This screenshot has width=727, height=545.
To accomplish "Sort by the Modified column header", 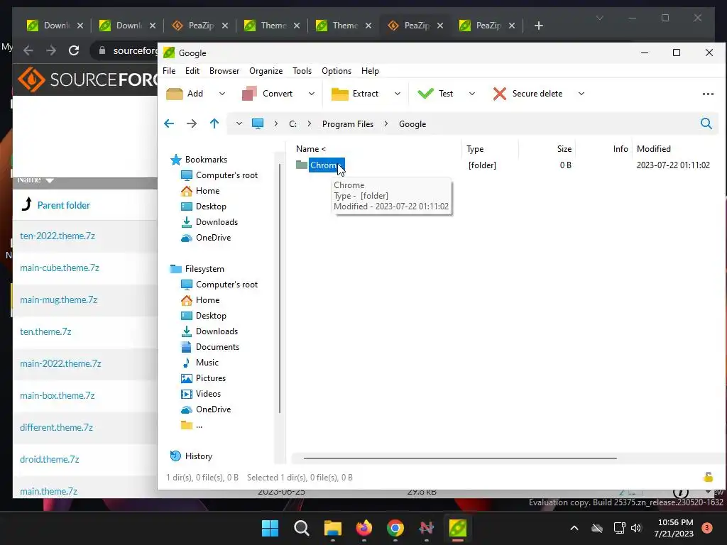I will pyautogui.click(x=653, y=149).
